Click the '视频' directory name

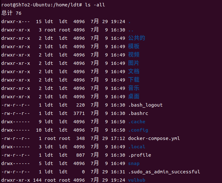tap(134, 55)
